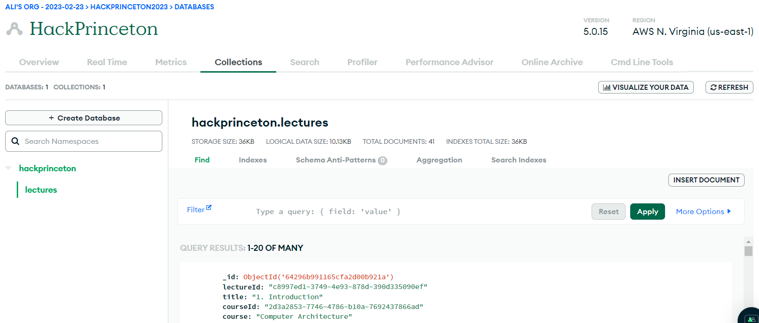The height and width of the screenshot is (323, 759).
Task: Switch to Online Archive tab
Action: [552, 62]
